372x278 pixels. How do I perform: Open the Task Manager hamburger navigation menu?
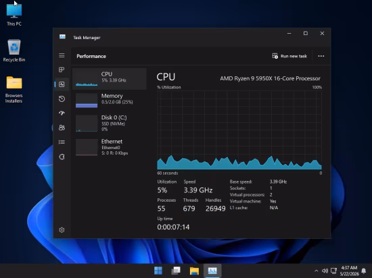(62, 55)
